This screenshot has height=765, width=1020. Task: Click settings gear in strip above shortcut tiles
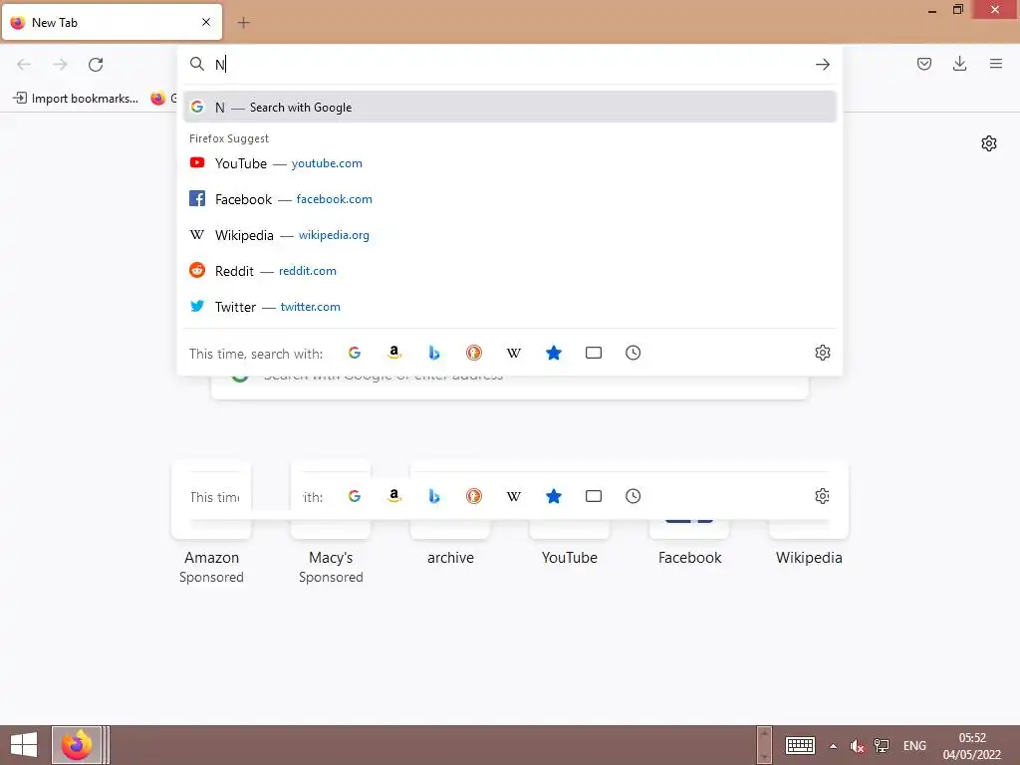click(x=822, y=496)
